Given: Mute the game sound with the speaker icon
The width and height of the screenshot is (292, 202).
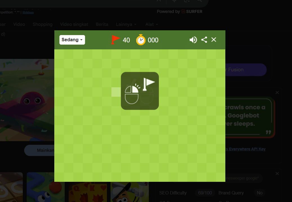Looking at the screenshot, I should click(x=193, y=40).
